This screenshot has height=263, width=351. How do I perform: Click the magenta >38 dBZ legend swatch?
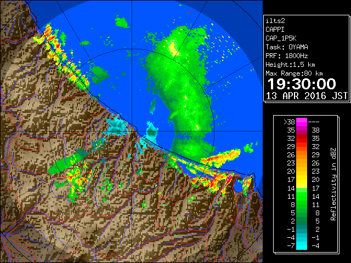tap(302, 122)
